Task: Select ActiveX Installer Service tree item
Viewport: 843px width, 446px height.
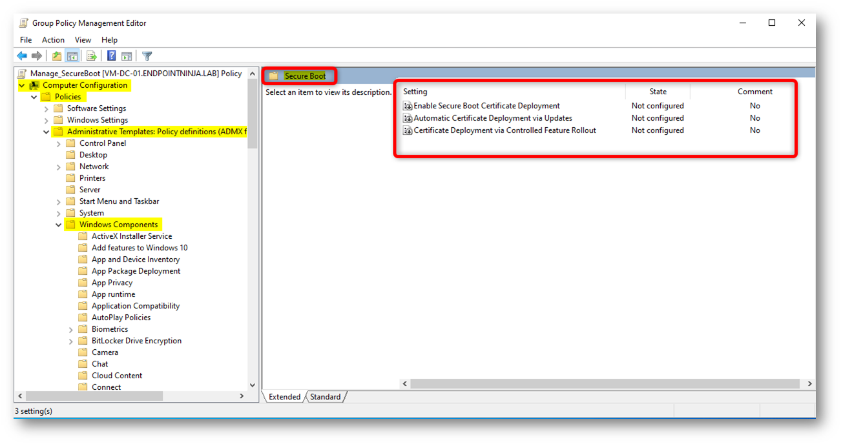Action: pos(132,236)
